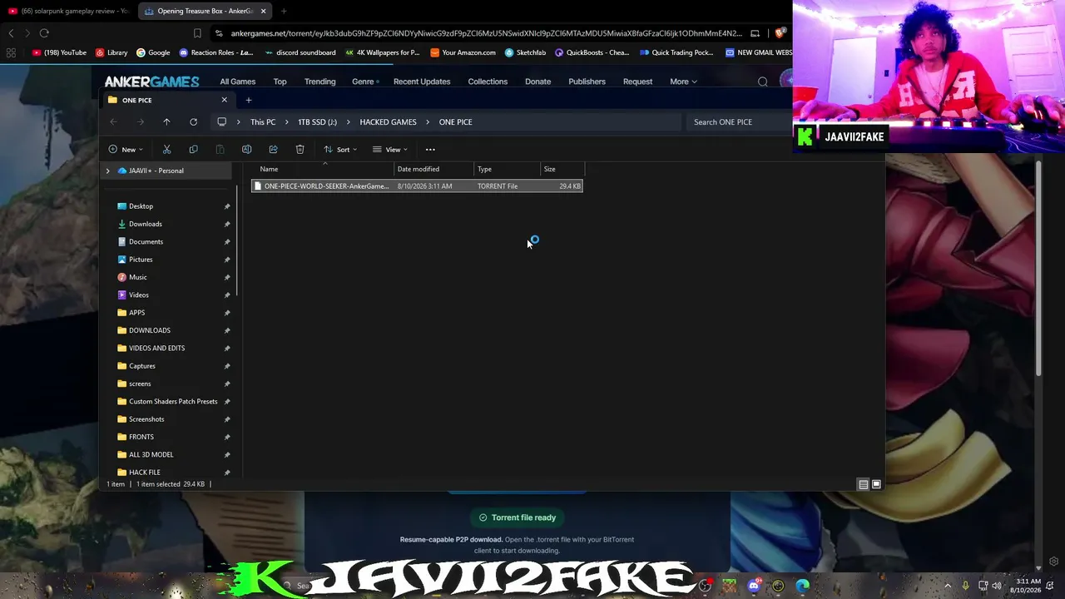Viewport: 1065px width, 599px height.
Task: Open the Trending page on AnkerGames
Action: tap(319, 82)
